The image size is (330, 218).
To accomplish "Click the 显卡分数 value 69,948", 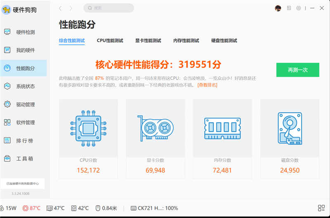I will click(156, 170).
